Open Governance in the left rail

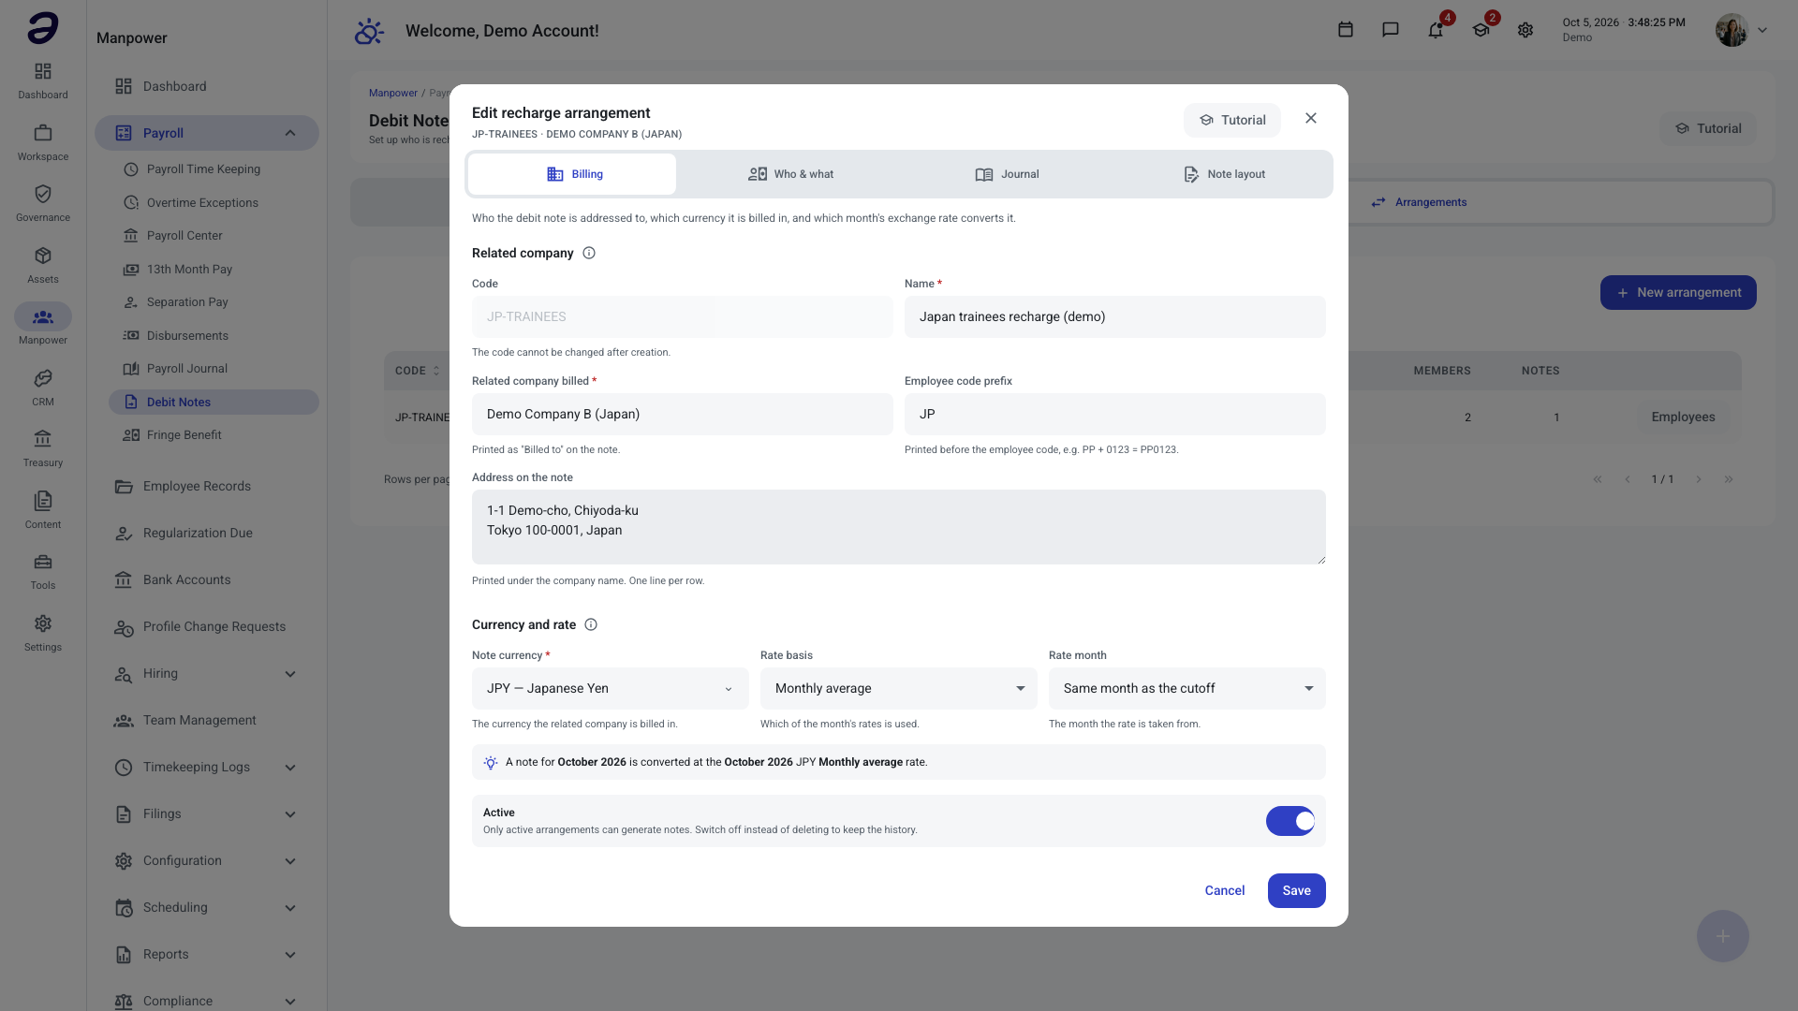point(43,203)
